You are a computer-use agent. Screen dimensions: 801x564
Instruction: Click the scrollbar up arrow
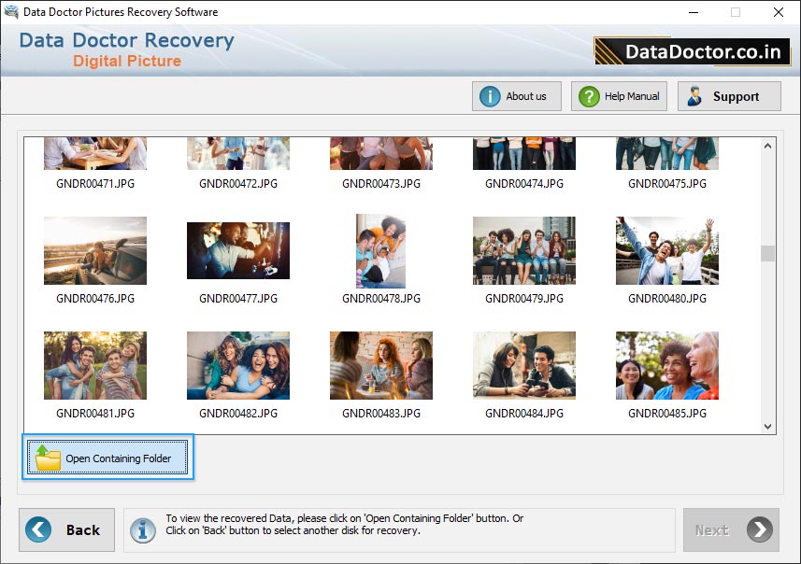click(767, 144)
